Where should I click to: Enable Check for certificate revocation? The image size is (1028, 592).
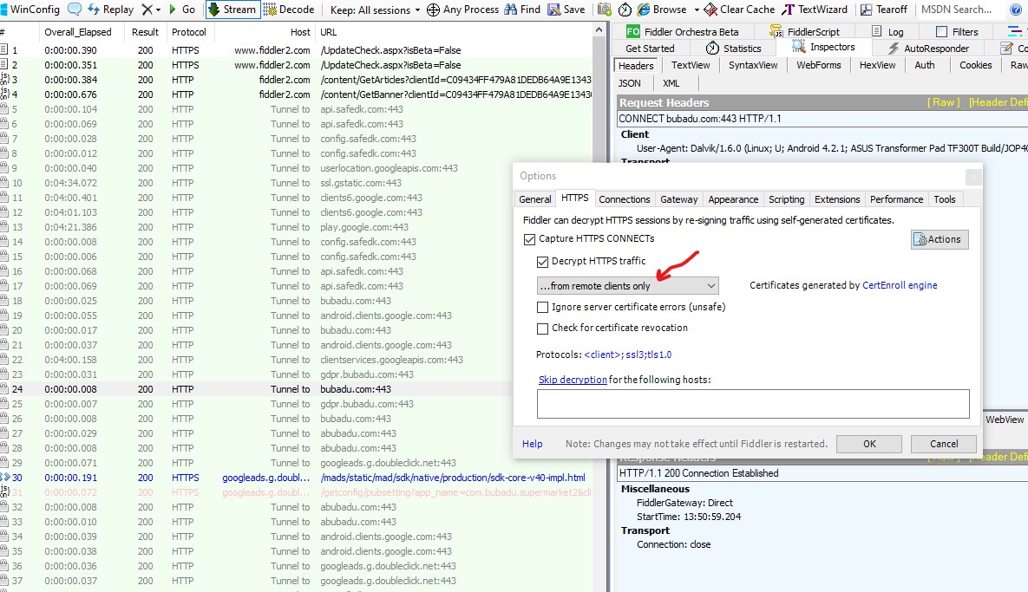543,329
